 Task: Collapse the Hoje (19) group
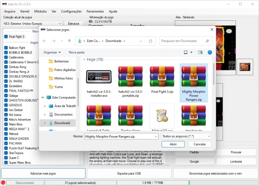84,59
